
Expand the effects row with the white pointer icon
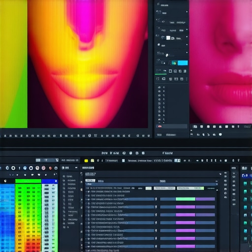click(x=187, y=53)
